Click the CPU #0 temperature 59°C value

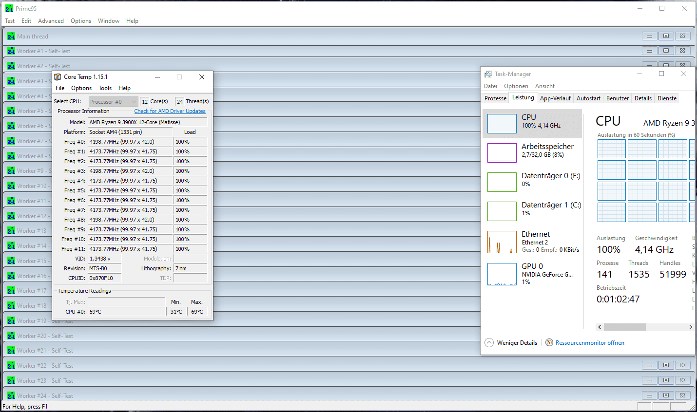click(x=126, y=312)
